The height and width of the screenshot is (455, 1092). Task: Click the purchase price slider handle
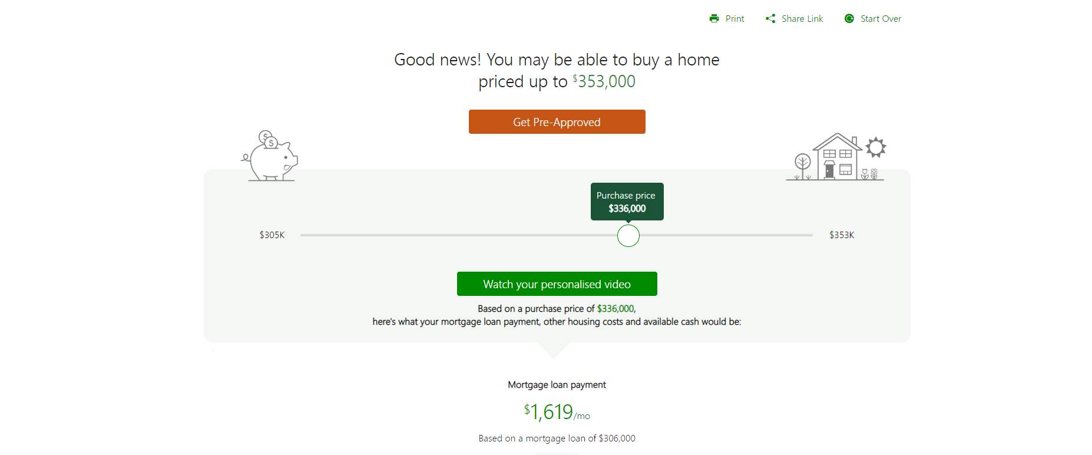pos(628,236)
